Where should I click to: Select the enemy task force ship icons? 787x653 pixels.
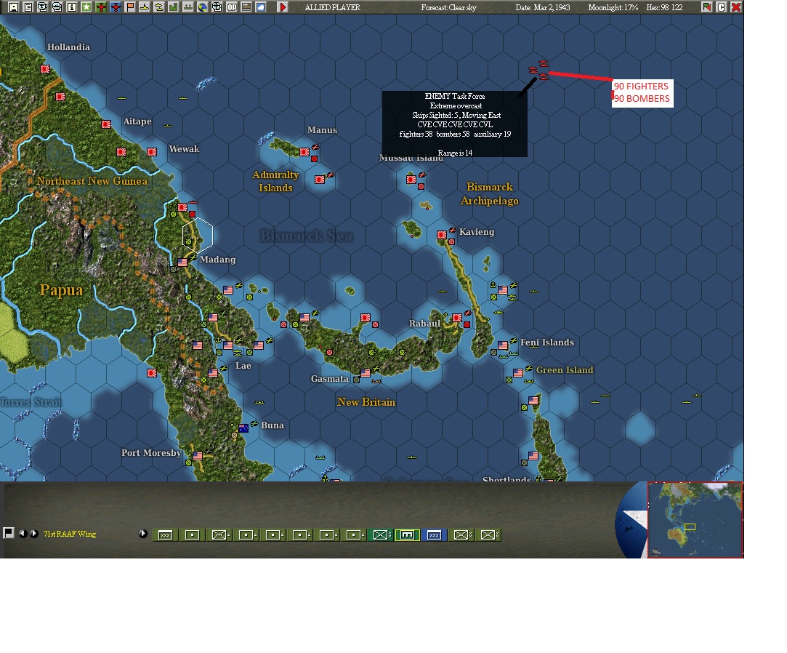(x=539, y=71)
